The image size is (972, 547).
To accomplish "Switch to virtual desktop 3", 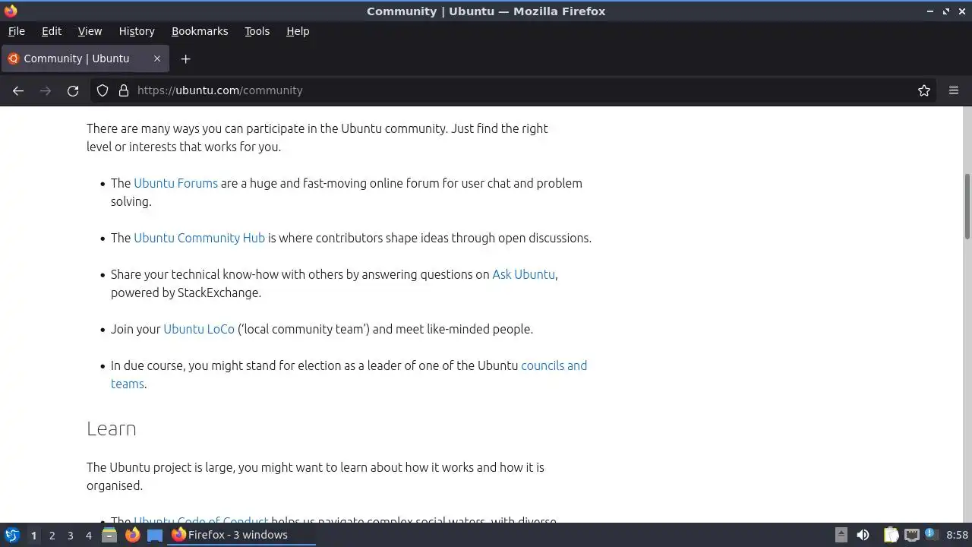I will click(70, 535).
